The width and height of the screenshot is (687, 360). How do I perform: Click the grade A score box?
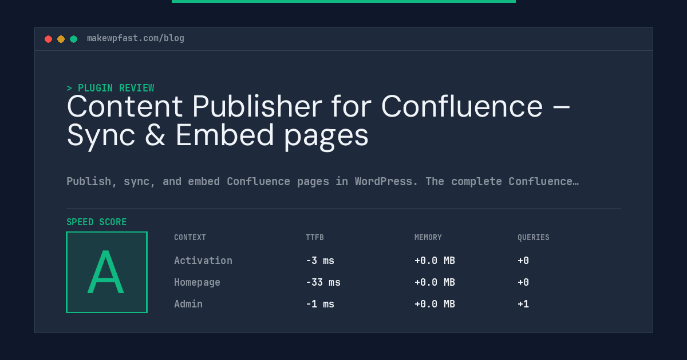[106, 272]
